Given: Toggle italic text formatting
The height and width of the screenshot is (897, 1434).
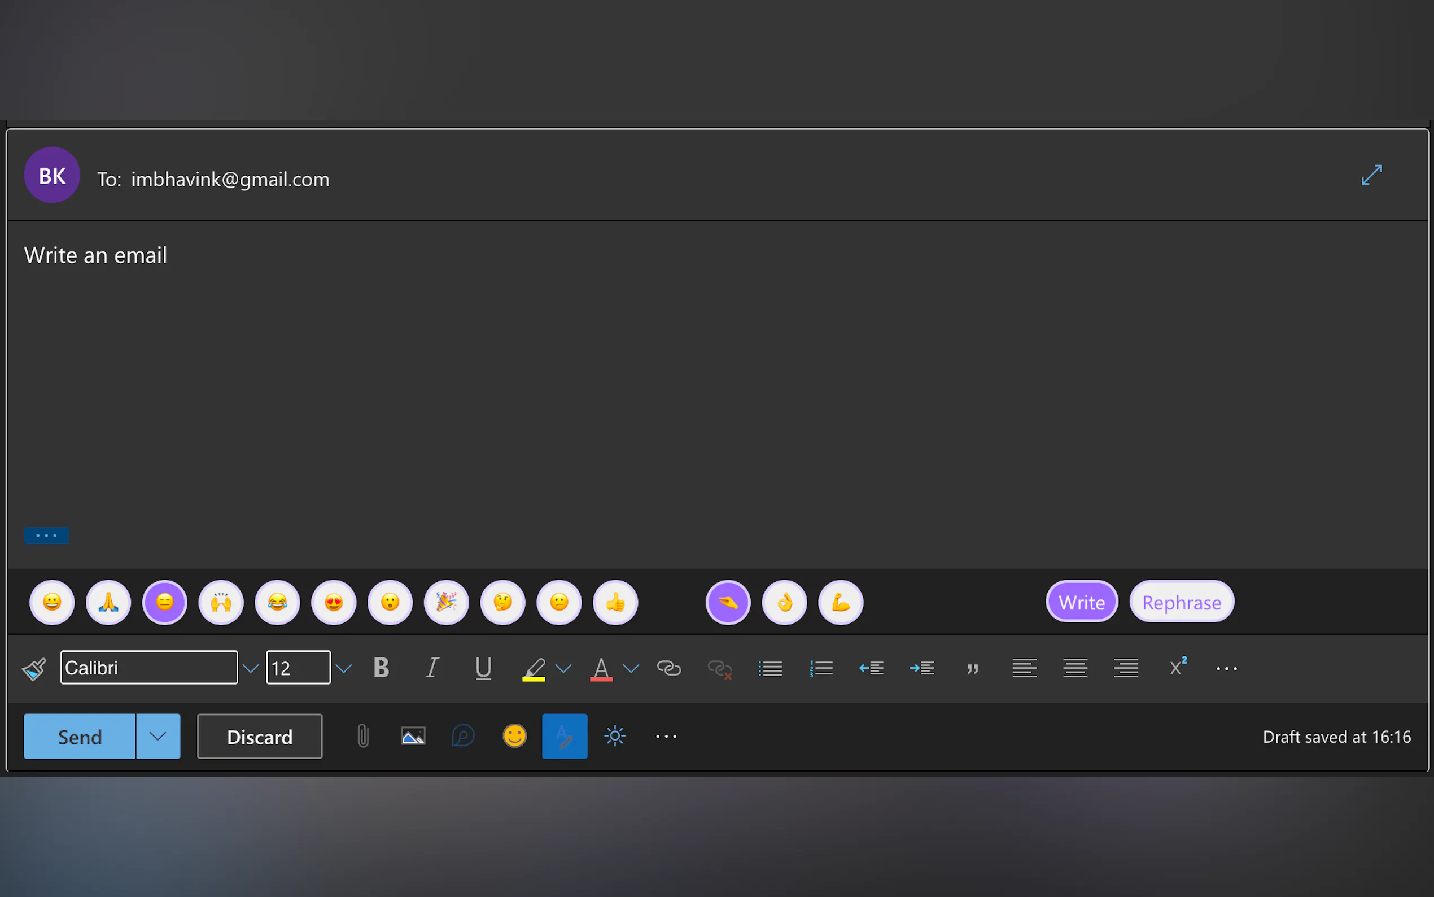Looking at the screenshot, I should coord(432,668).
